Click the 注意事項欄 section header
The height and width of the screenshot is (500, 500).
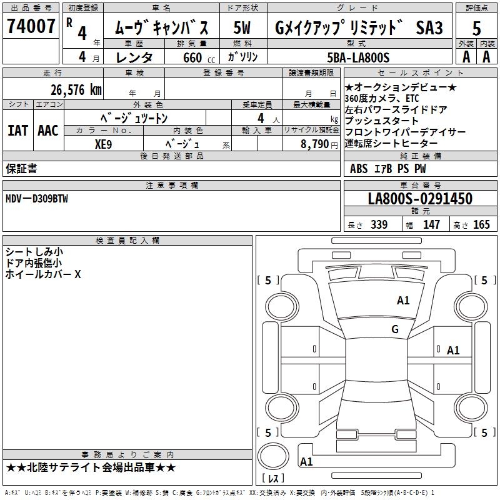tap(171, 185)
